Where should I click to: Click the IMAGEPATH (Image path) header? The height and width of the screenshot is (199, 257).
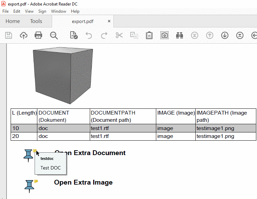(x=226, y=116)
